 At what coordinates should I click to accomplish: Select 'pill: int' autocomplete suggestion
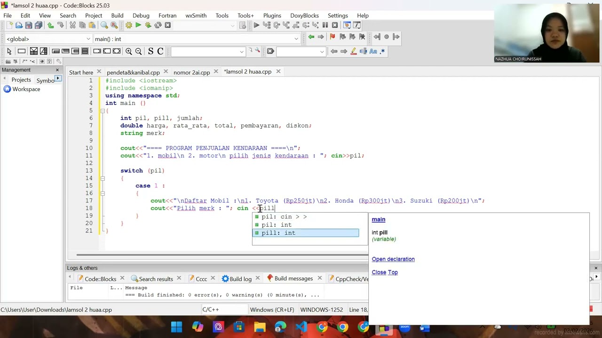tap(306, 233)
